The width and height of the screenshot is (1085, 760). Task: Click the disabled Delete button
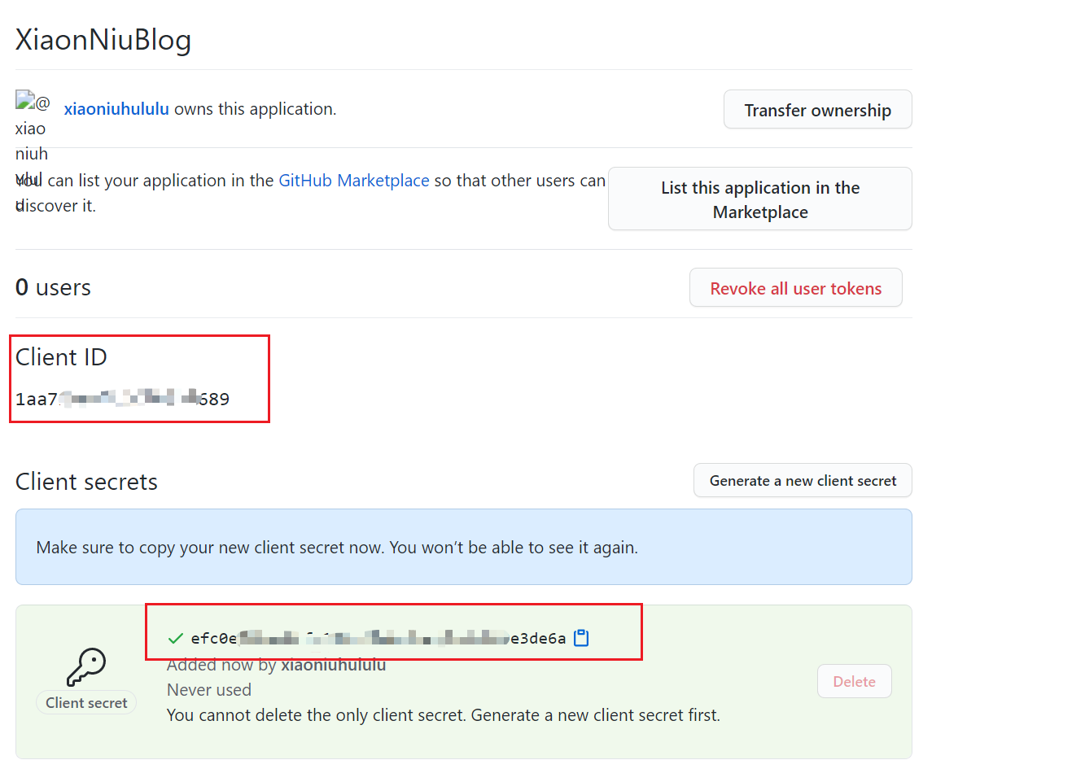[x=854, y=682]
